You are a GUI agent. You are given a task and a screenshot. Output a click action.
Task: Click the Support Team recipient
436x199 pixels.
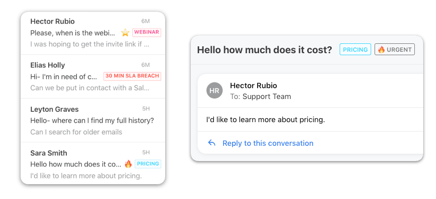pyautogui.click(x=266, y=97)
